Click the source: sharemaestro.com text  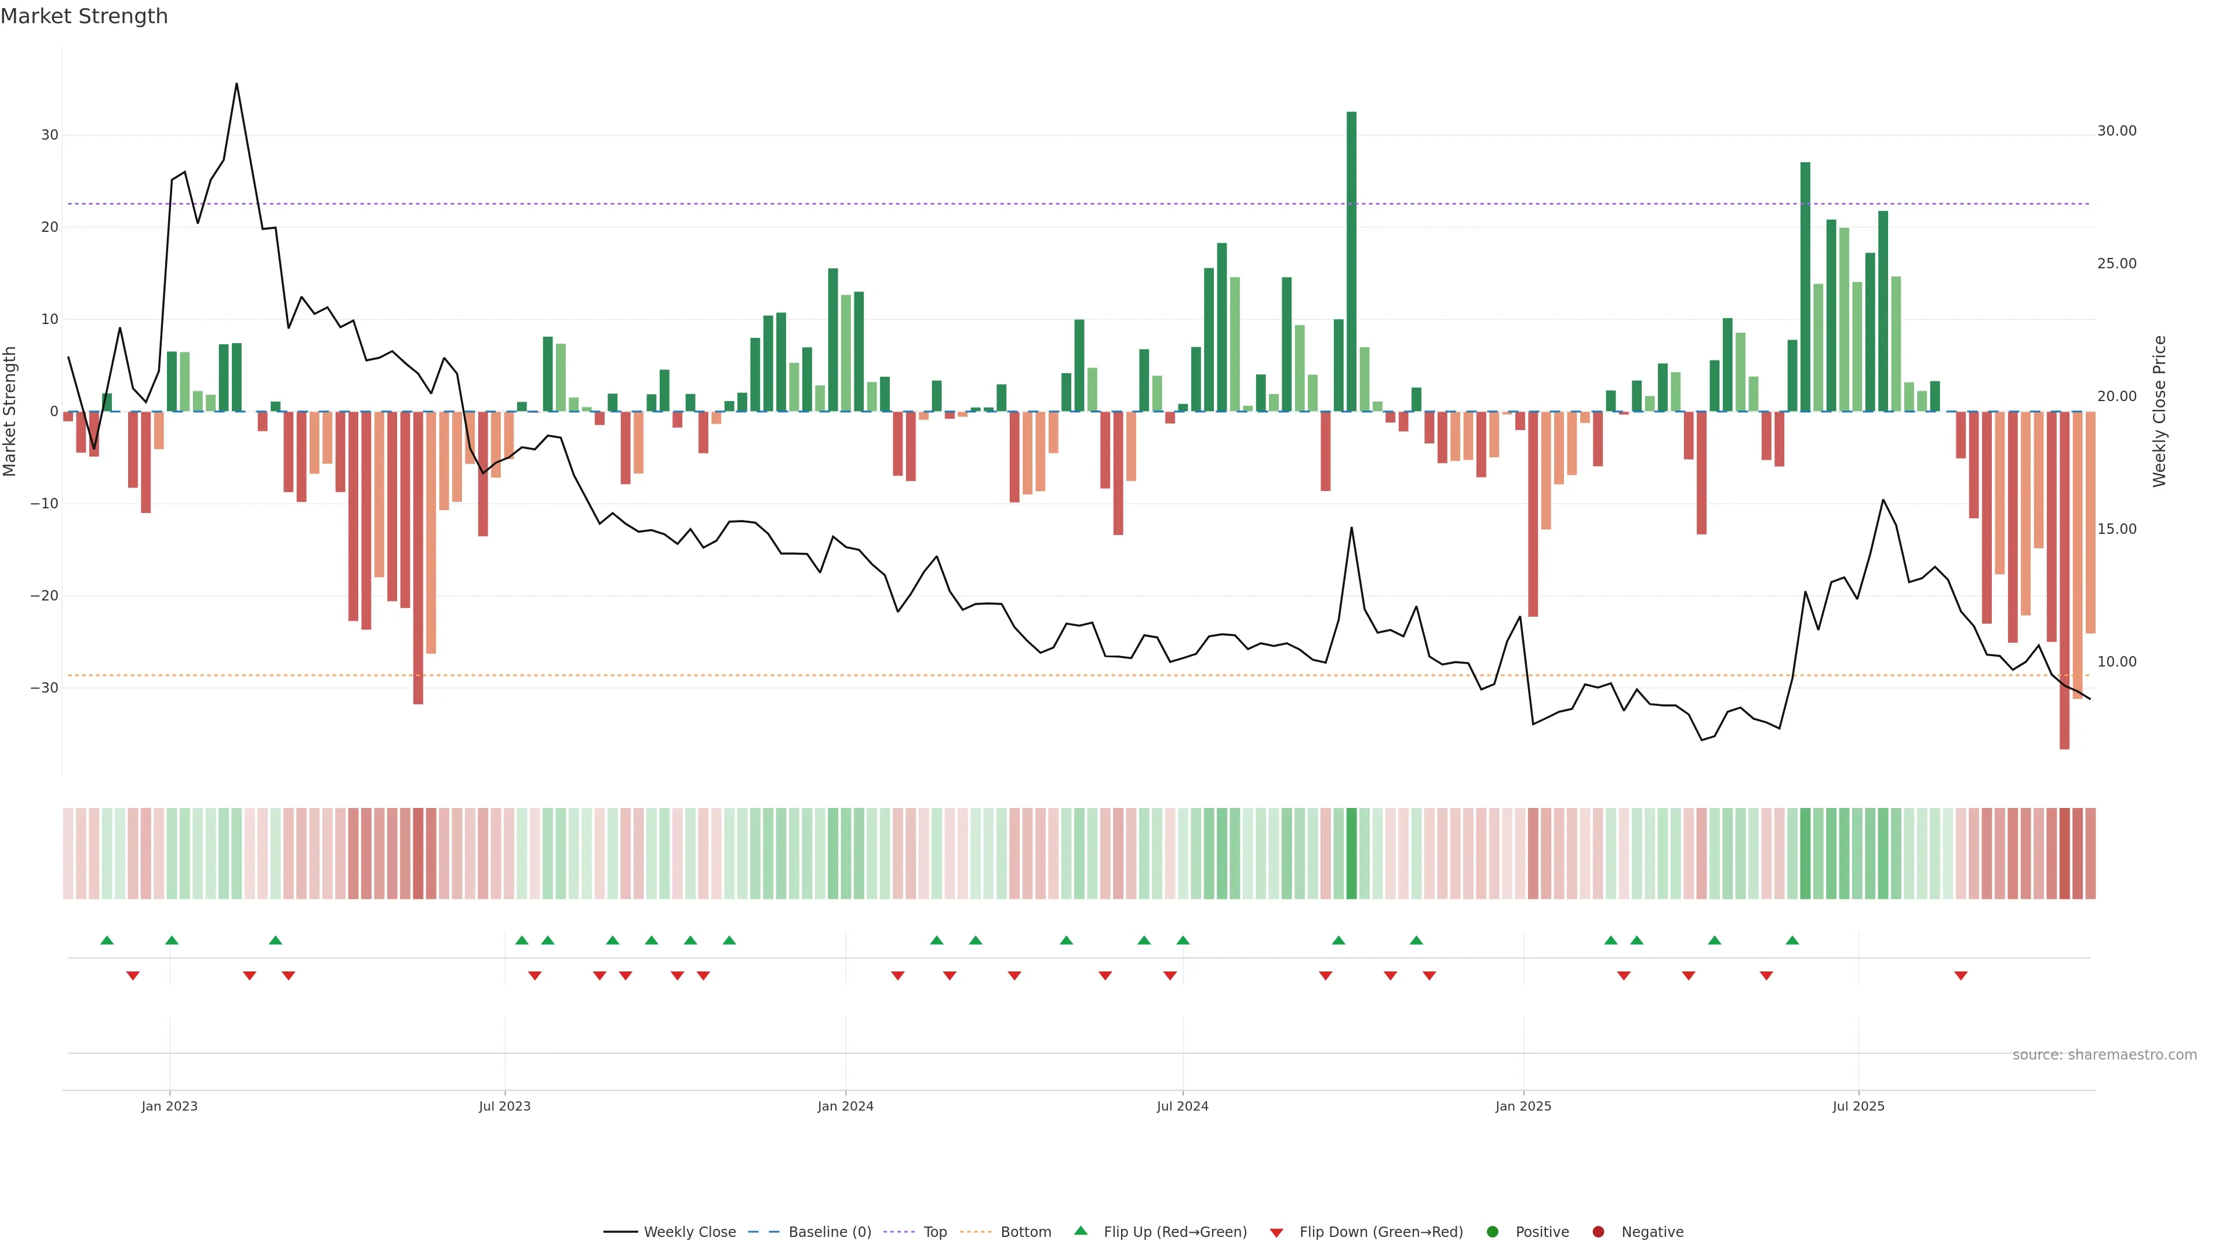[x=2104, y=1055]
